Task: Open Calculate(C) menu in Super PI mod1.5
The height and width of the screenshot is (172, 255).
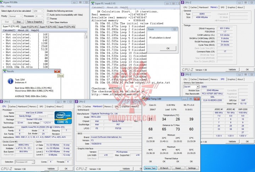Action: [98, 7]
